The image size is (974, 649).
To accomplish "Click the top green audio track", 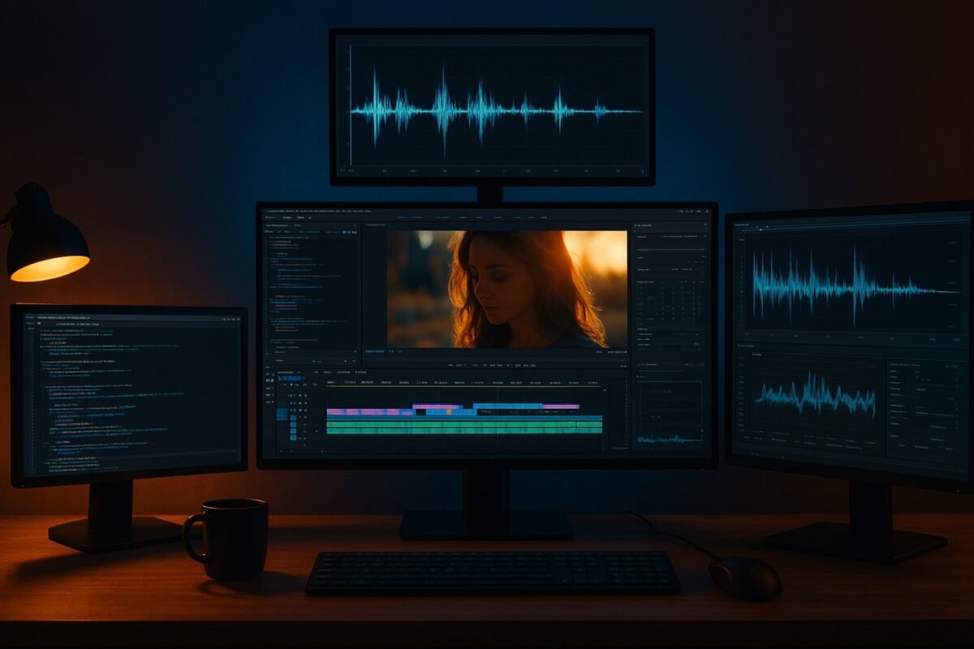I will click(x=464, y=424).
